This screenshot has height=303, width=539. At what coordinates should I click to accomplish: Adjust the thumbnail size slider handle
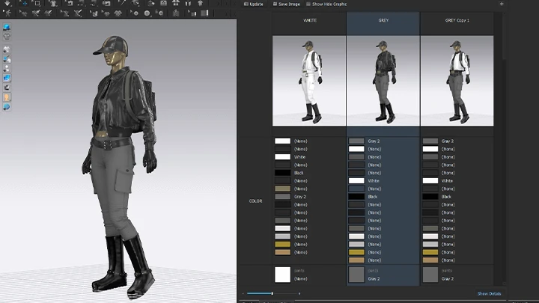click(x=272, y=293)
